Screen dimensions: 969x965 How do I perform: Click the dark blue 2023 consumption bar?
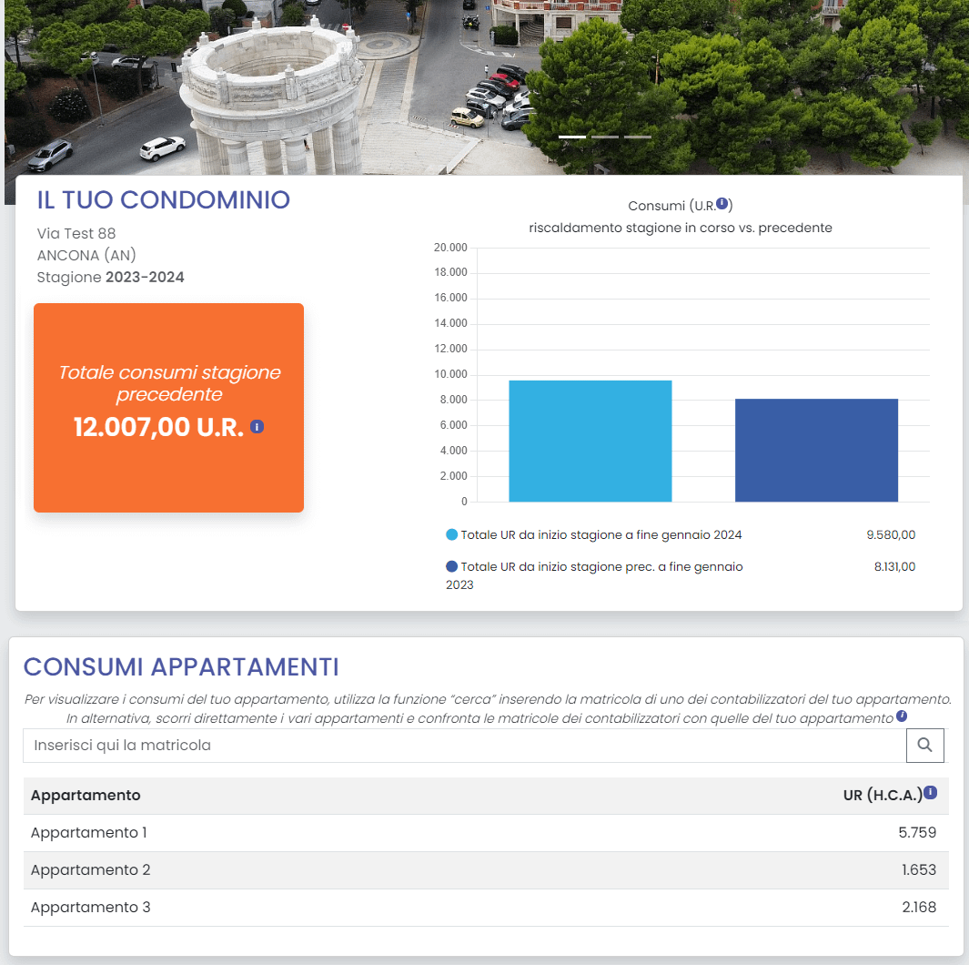coord(816,449)
